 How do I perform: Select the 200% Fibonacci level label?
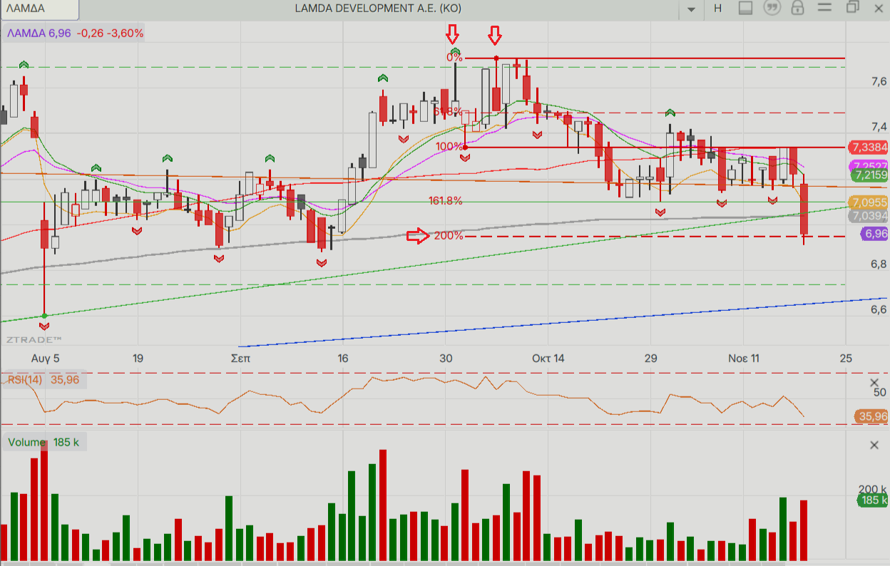click(x=449, y=236)
